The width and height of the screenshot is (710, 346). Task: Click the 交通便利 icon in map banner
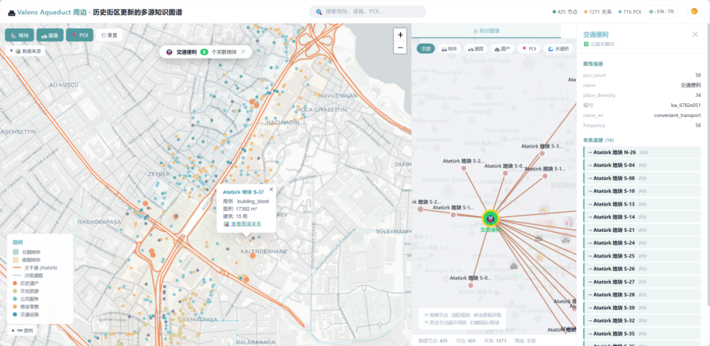click(170, 52)
